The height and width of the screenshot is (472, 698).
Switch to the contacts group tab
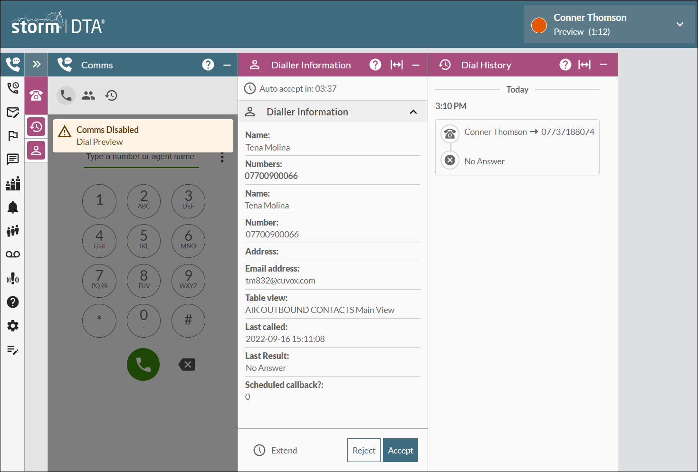click(88, 95)
